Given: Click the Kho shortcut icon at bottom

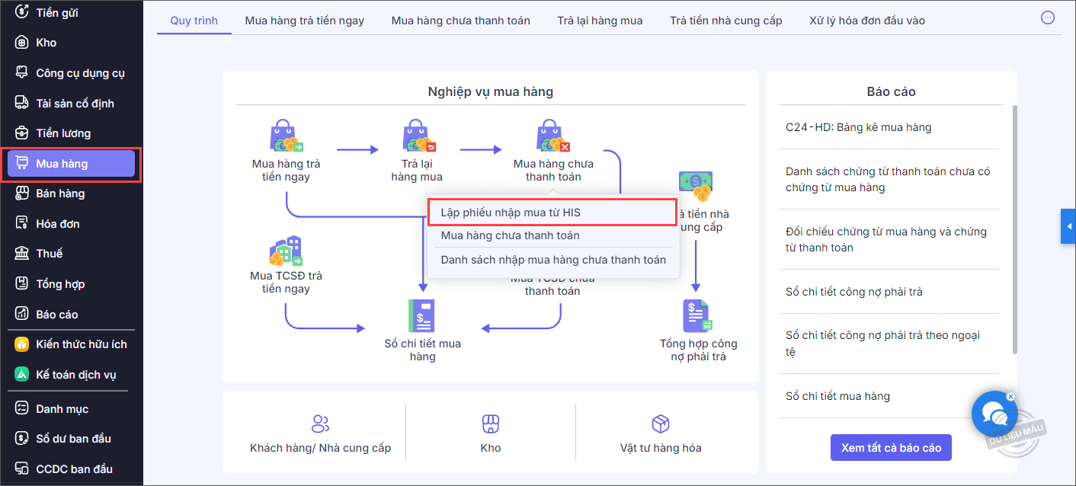Looking at the screenshot, I should point(491,424).
